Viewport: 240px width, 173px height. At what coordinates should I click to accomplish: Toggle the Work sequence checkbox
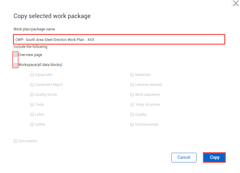pyautogui.click(x=132, y=95)
